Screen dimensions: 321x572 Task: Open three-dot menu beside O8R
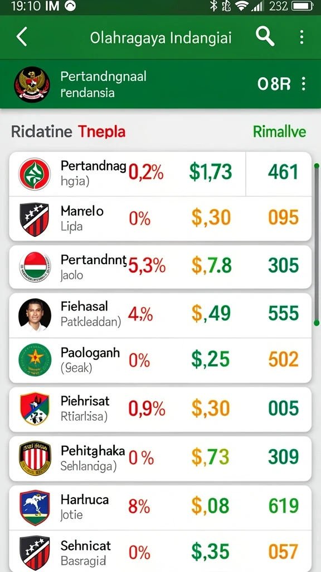(304, 84)
